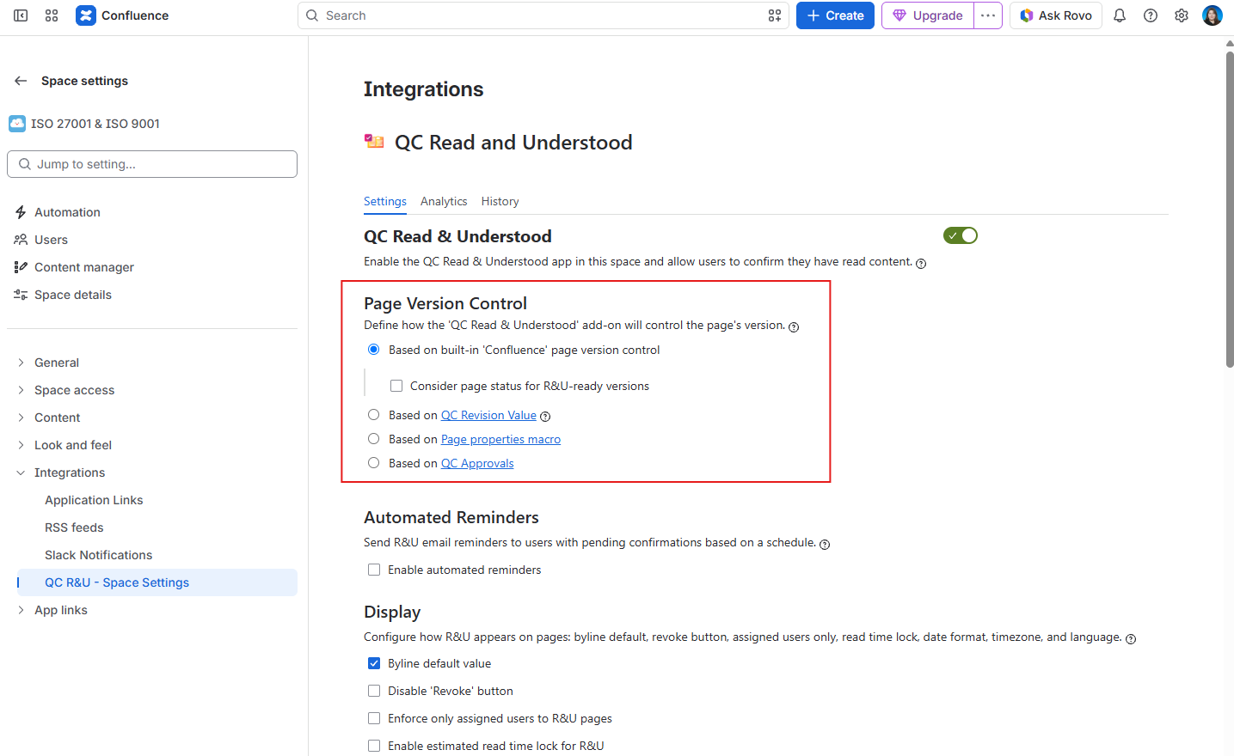Go to Confluence home via logo

tap(122, 15)
